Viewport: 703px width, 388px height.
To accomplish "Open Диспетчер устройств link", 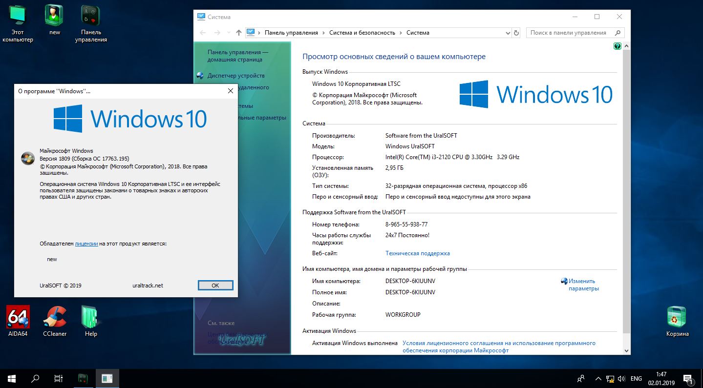I will pyautogui.click(x=236, y=76).
